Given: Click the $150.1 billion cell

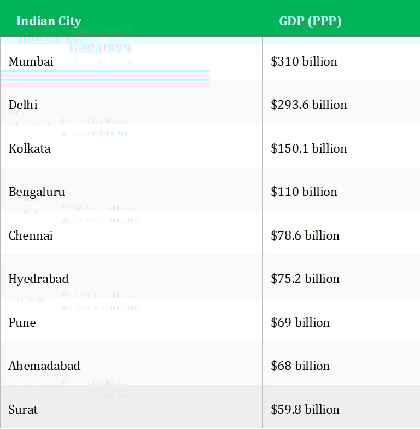Looking at the screenshot, I should pyautogui.click(x=309, y=148).
